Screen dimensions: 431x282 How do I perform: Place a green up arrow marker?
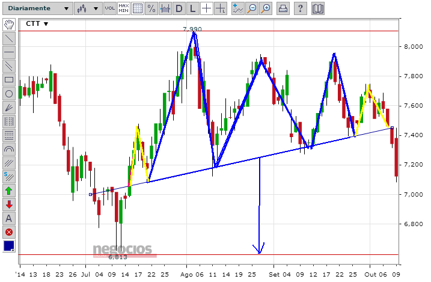[9, 191]
